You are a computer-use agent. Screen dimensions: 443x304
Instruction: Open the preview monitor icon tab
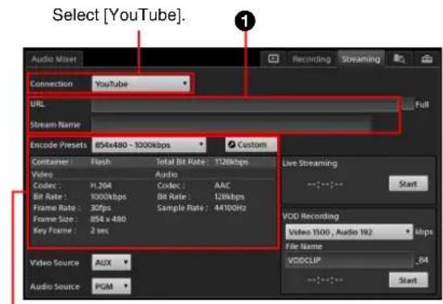273,59
